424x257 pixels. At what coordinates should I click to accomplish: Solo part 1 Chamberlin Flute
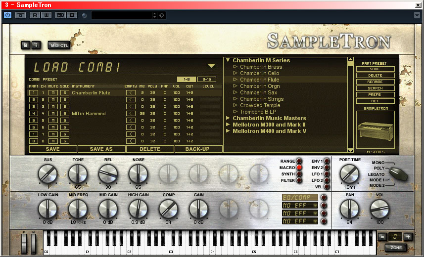coord(65,93)
